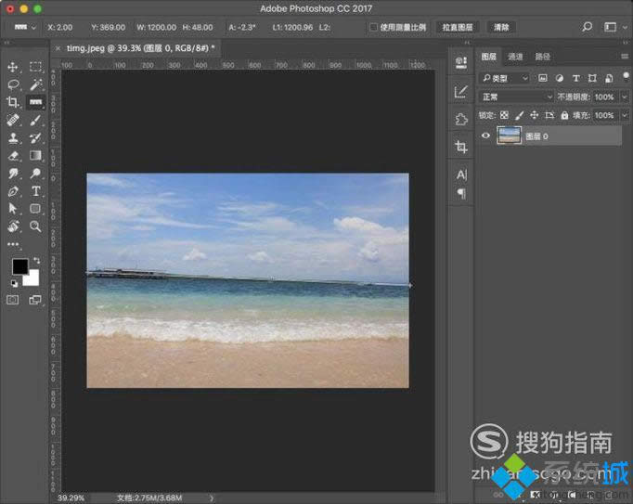Image resolution: width=633 pixels, height=504 pixels.
Task: Select the Lasso tool
Action: [13, 84]
